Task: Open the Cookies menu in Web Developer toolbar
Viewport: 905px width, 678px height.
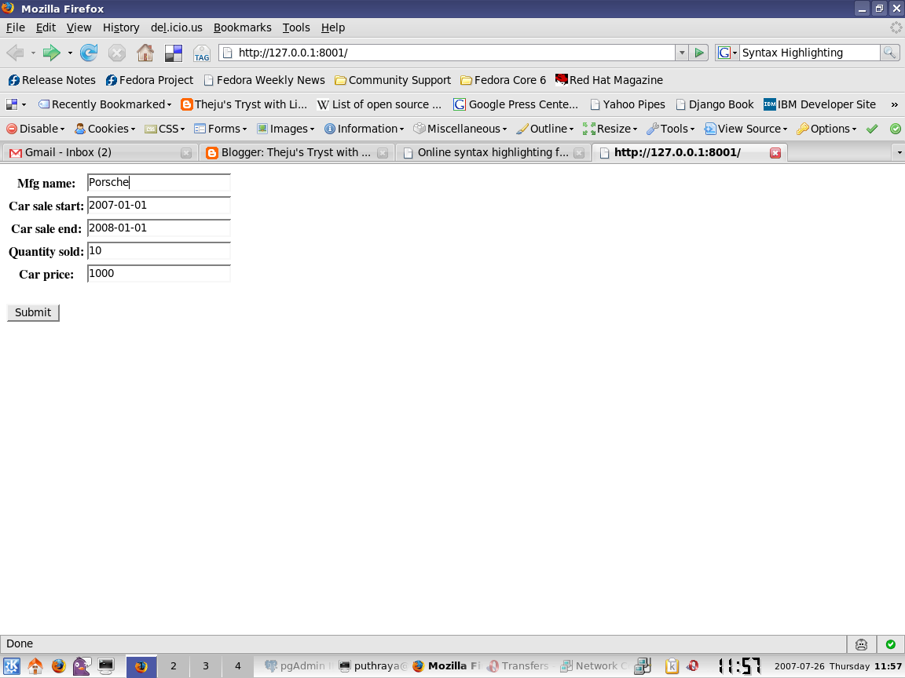Action: pos(105,129)
